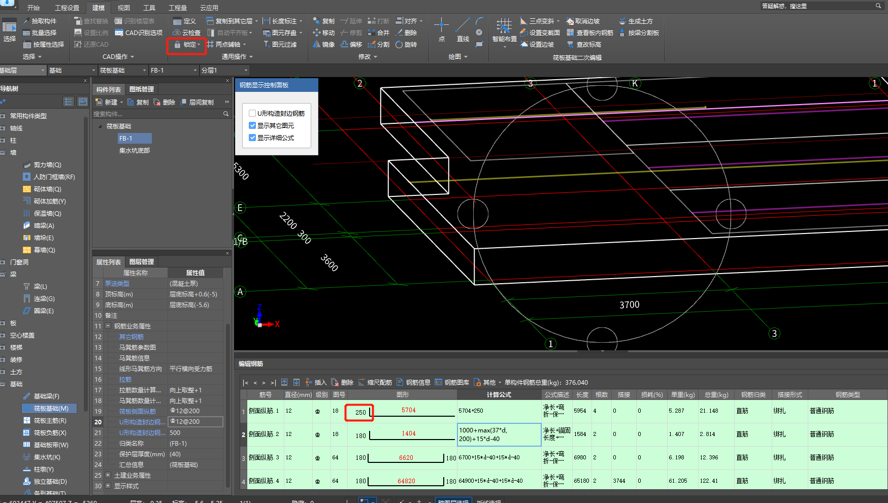Select the 拾取构件 pick tool
Viewport: 888px width, 503px height.
(x=40, y=21)
